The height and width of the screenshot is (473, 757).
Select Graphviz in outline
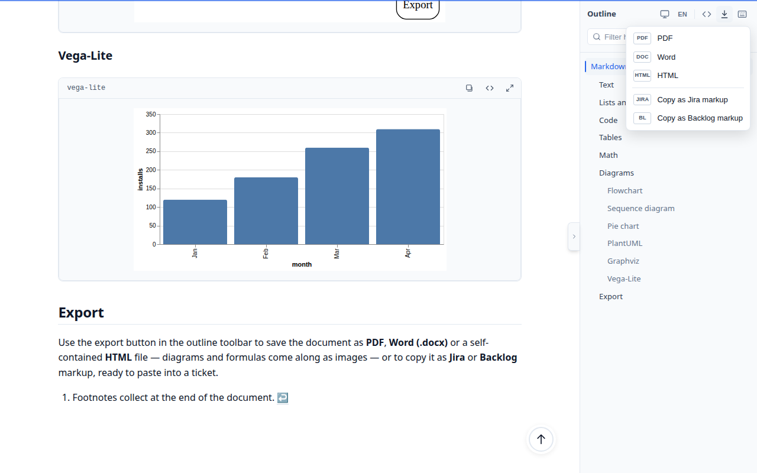623,261
